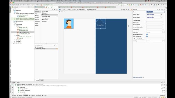175x98 pixels.
Task: Click the Make Project hammer icon
Action: point(118,5)
